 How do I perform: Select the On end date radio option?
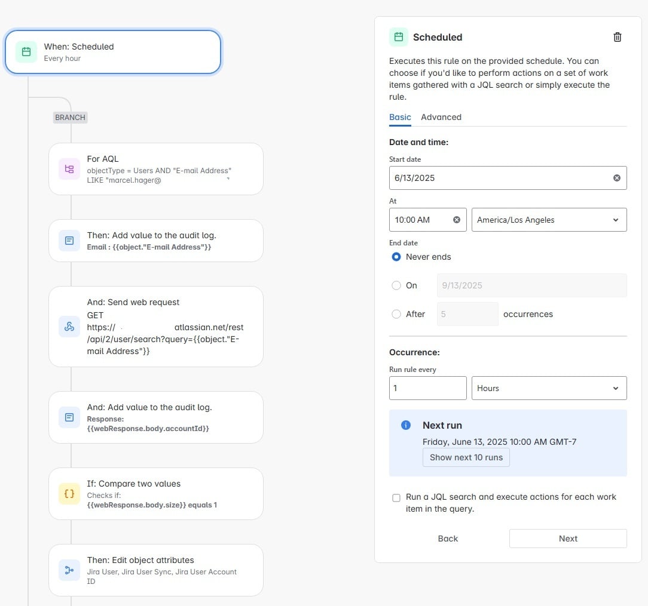[396, 285]
